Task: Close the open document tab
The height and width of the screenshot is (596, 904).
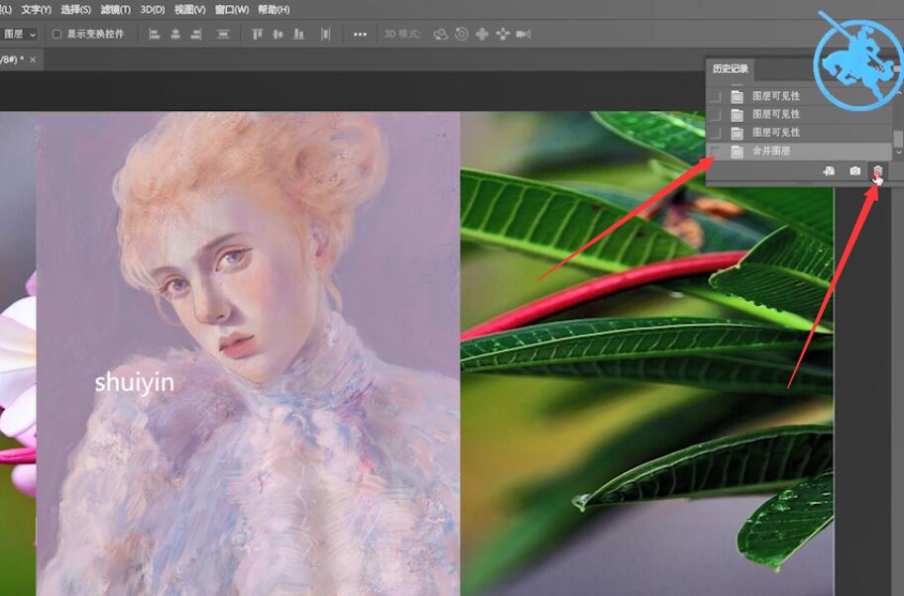Action: [33, 59]
